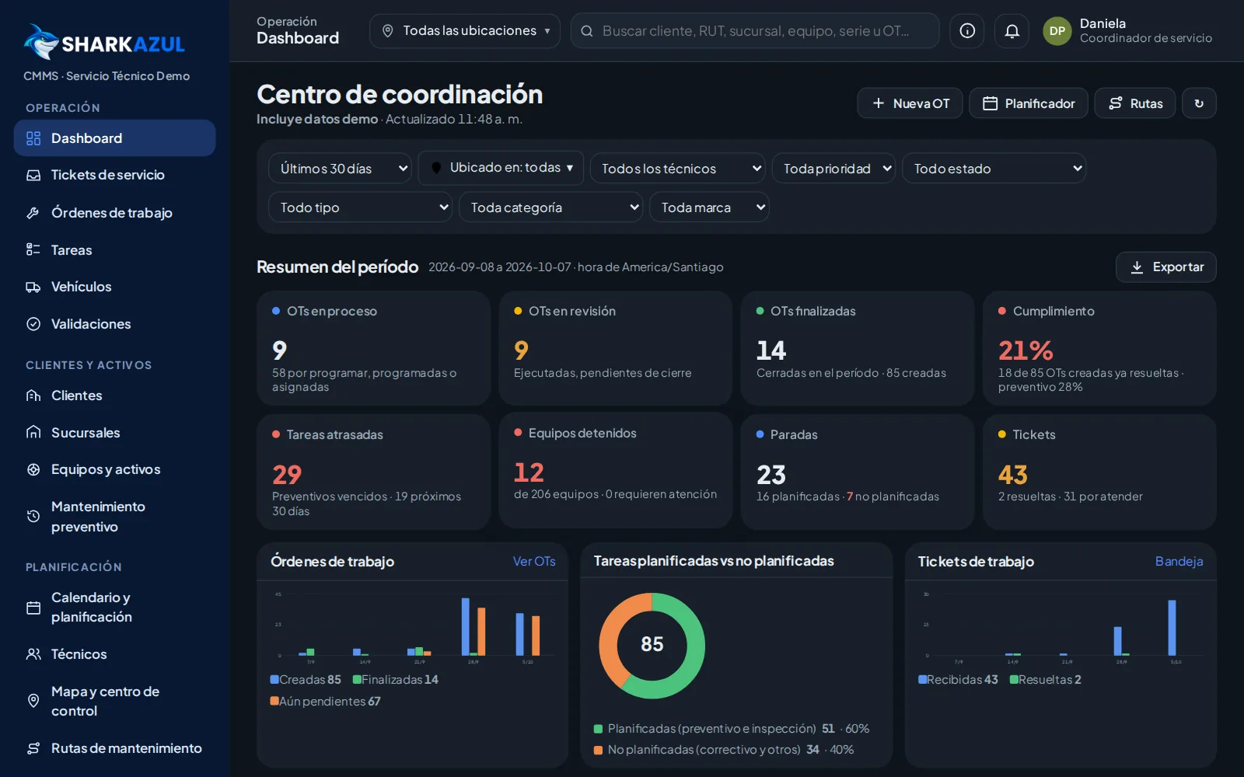The image size is (1244, 777).
Task: Open the Bandeja link
Action: click(x=1179, y=561)
